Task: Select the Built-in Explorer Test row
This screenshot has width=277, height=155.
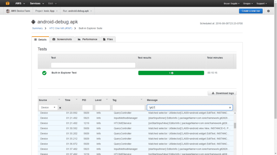Action: 137,73
